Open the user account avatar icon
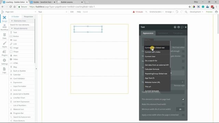 pyautogui.click(x=216, y=12)
